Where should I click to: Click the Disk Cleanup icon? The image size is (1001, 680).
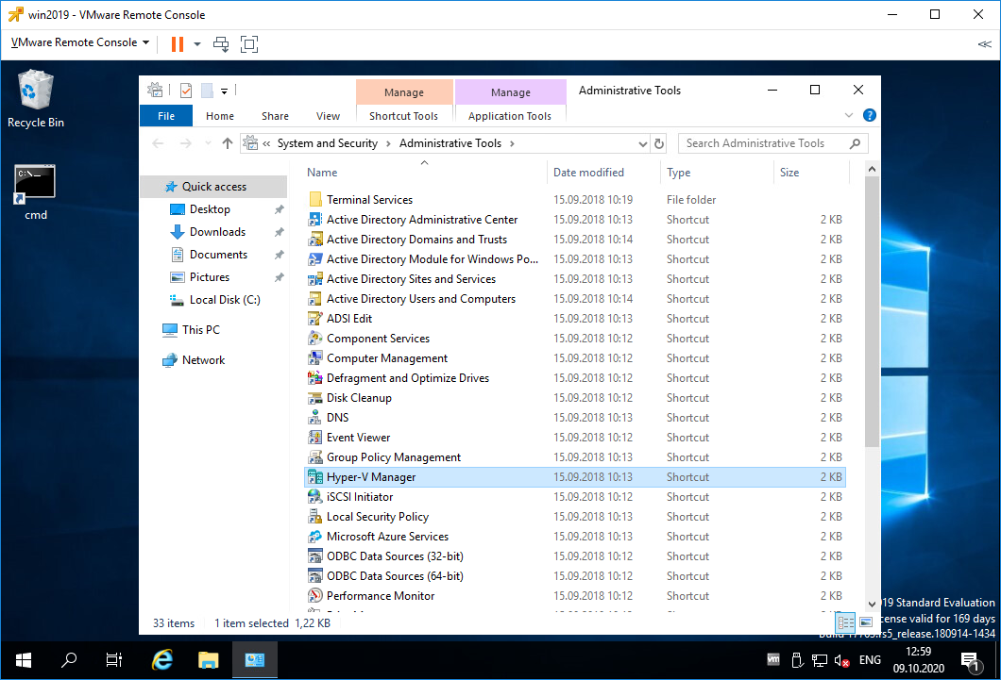coord(314,398)
